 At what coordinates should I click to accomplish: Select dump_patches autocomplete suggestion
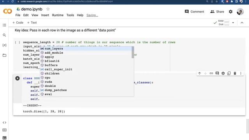click(86, 90)
